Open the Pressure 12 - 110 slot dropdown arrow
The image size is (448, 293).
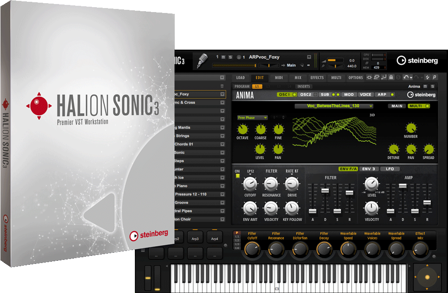click(x=222, y=194)
